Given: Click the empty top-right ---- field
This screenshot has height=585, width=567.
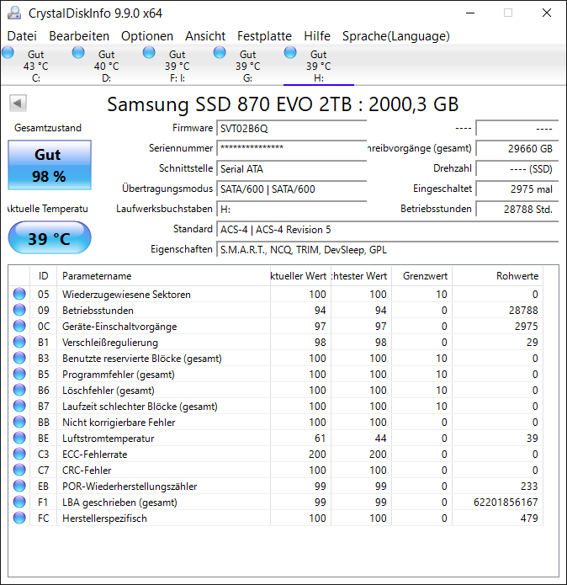Looking at the screenshot, I should [x=517, y=128].
